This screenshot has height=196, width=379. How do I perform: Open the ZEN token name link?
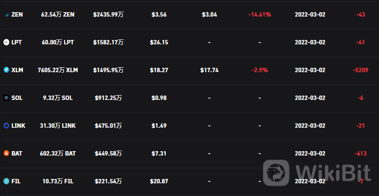pos(17,15)
